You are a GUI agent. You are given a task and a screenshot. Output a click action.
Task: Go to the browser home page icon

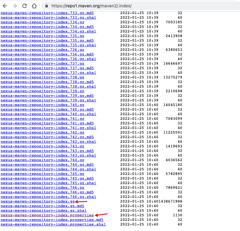tap(34, 6)
